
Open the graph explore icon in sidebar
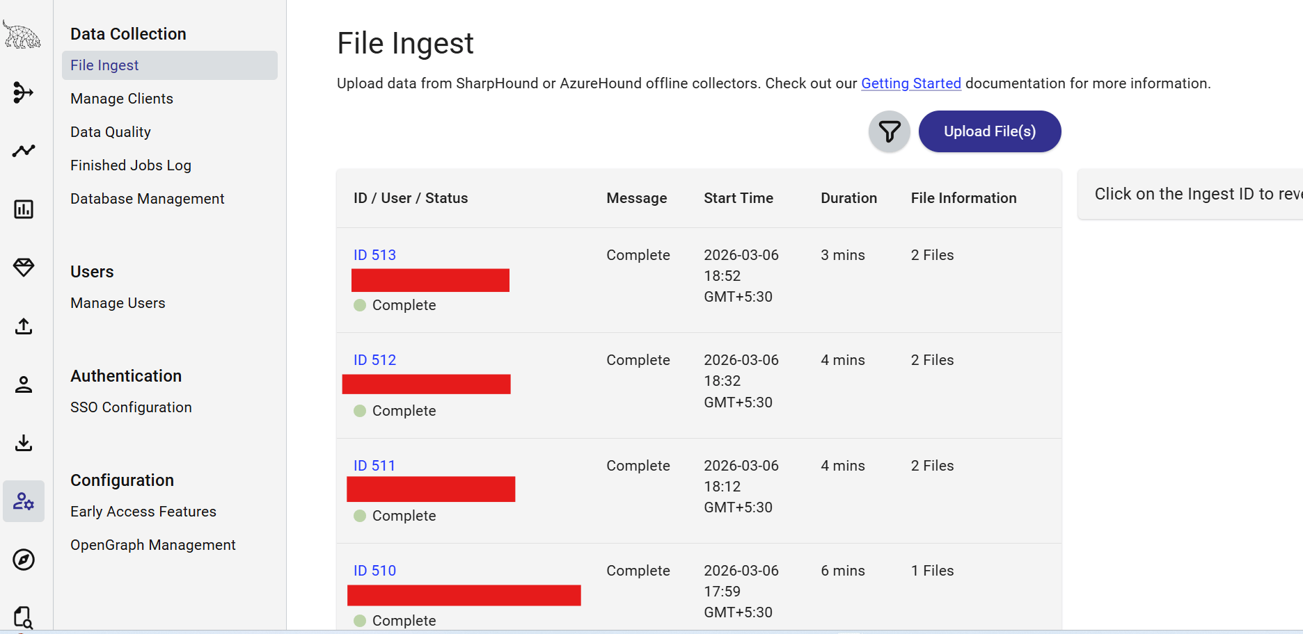(x=24, y=92)
